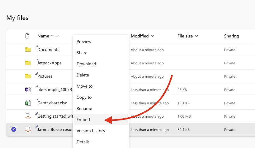The height and width of the screenshot is (148, 255).
Task: Expand the Name column sort dropdown
Action: 58,36
